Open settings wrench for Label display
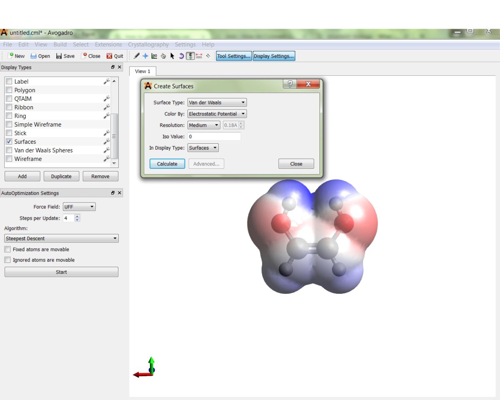 click(x=107, y=82)
